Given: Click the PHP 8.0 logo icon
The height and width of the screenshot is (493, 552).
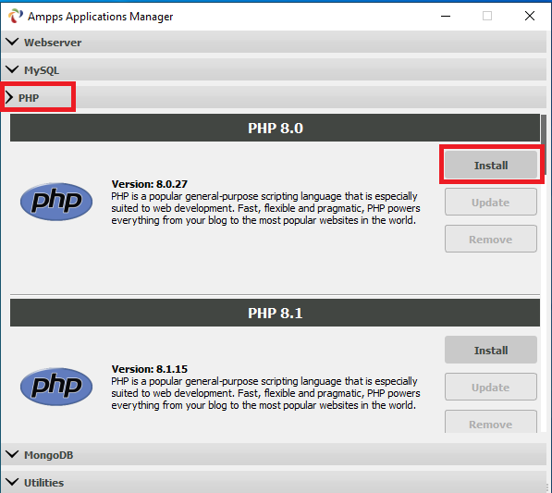Looking at the screenshot, I should 56,202.
